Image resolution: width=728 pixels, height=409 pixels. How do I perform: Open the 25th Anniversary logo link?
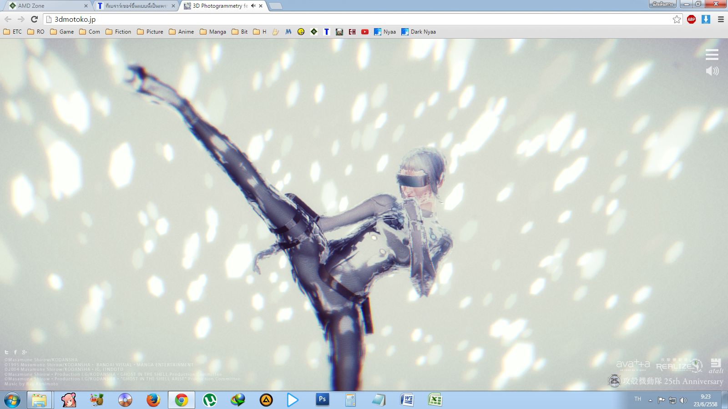(666, 381)
